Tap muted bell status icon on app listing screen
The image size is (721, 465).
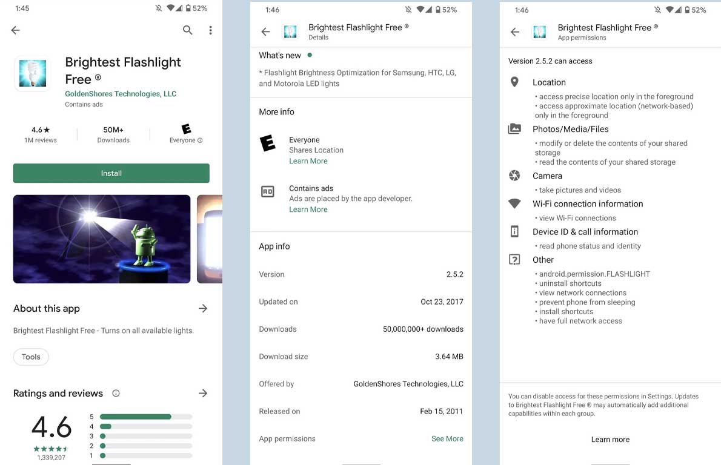159,8
